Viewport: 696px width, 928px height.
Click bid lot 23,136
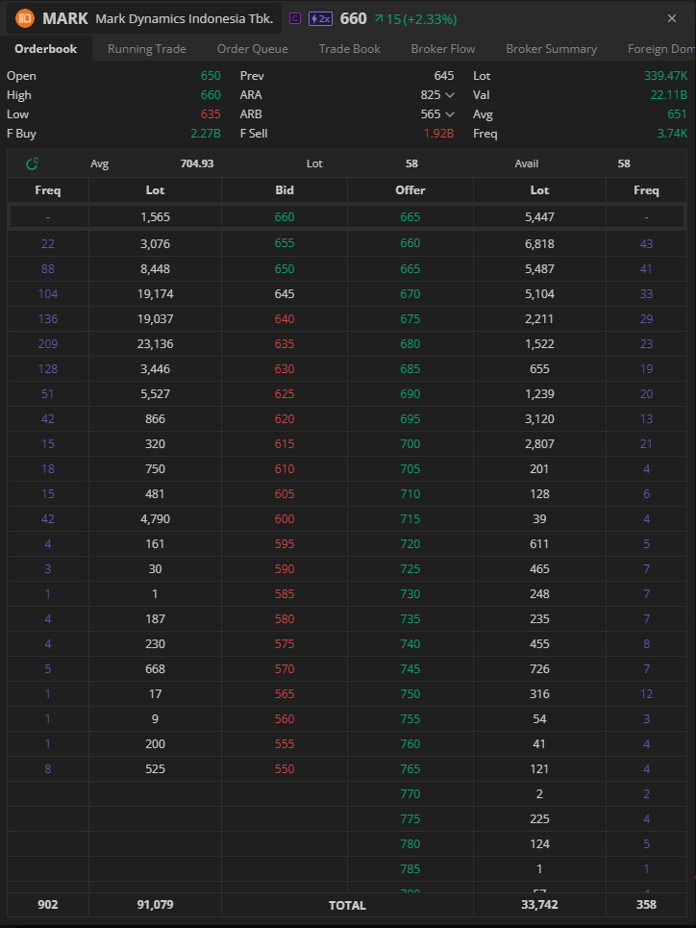click(155, 344)
